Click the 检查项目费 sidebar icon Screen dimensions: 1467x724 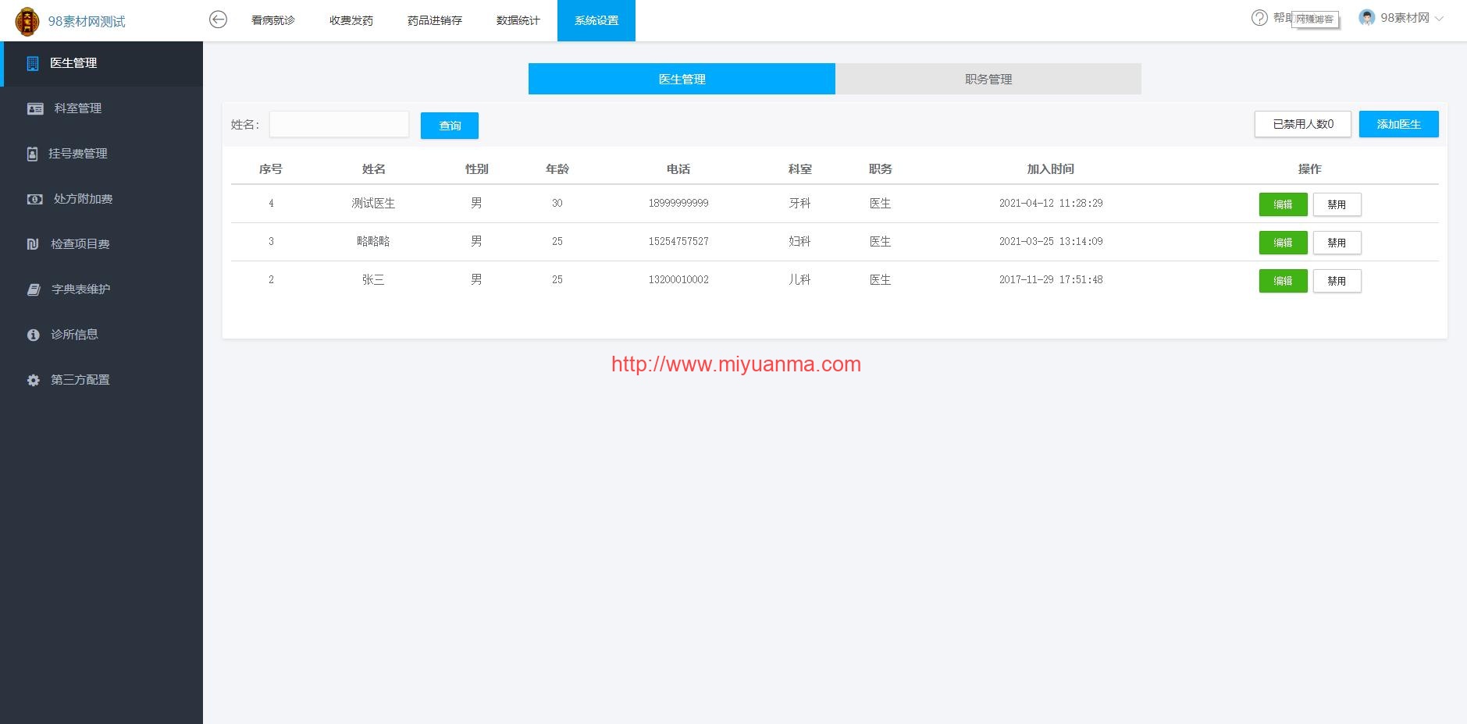pyautogui.click(x=33, y=244)
